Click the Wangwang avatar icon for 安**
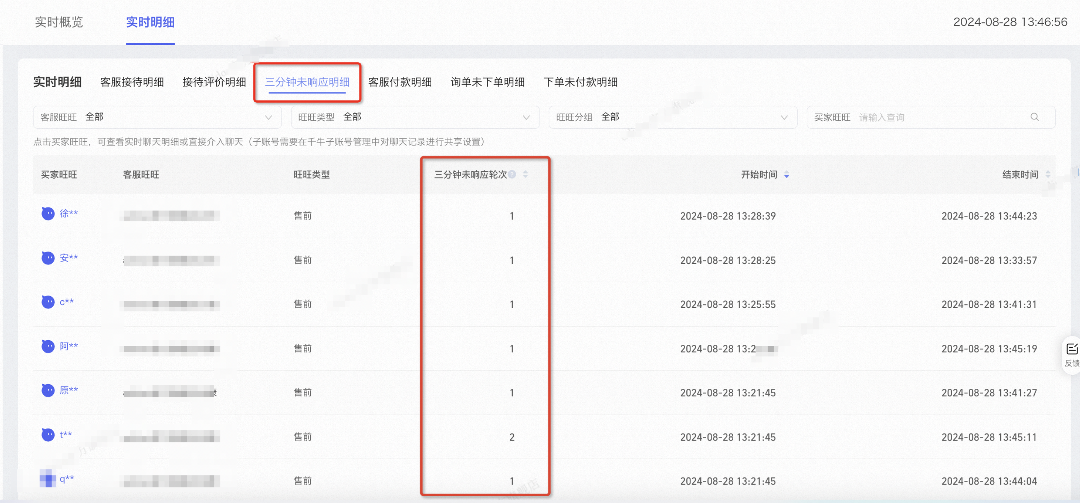 (48, 258)
